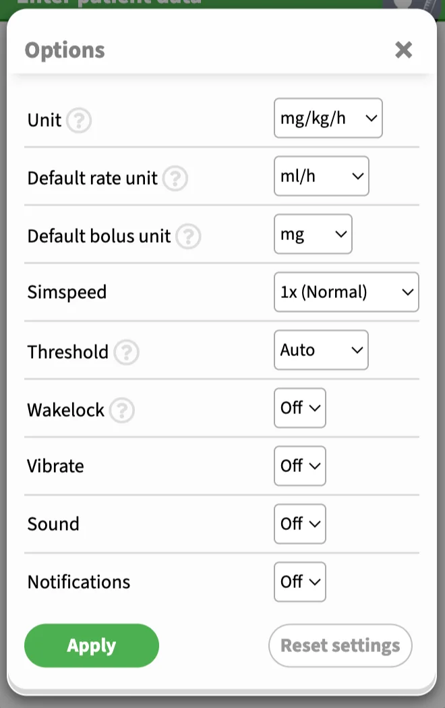
Task: Toggle the Vibrate Off selector
Action: pyautogui.click(x=299, y=466)
